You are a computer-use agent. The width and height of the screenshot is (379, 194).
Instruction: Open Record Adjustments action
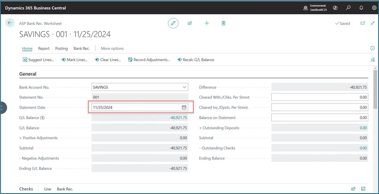click(149, 60)
